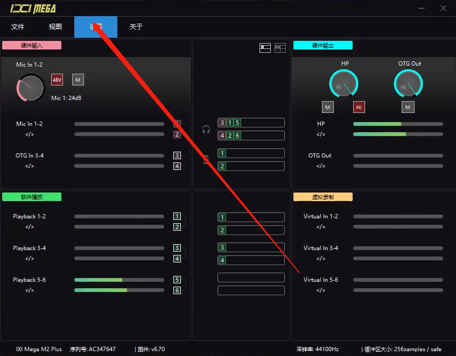This screenshot has width=456, height=356.
Task: Click 采样率: 44100Hz in status bar
Action: pos(318,349)
